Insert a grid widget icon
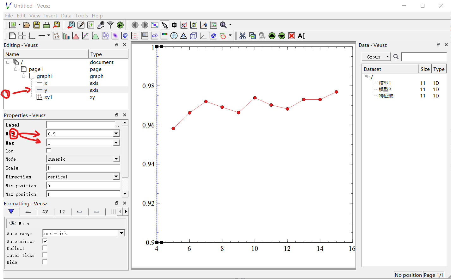 (x=22, y=36)
